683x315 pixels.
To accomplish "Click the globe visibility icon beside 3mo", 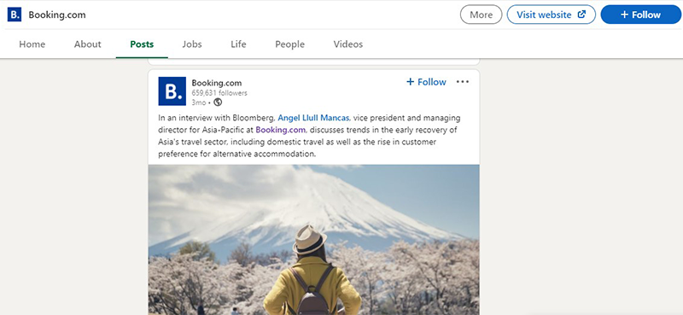I will click(218, 102).
